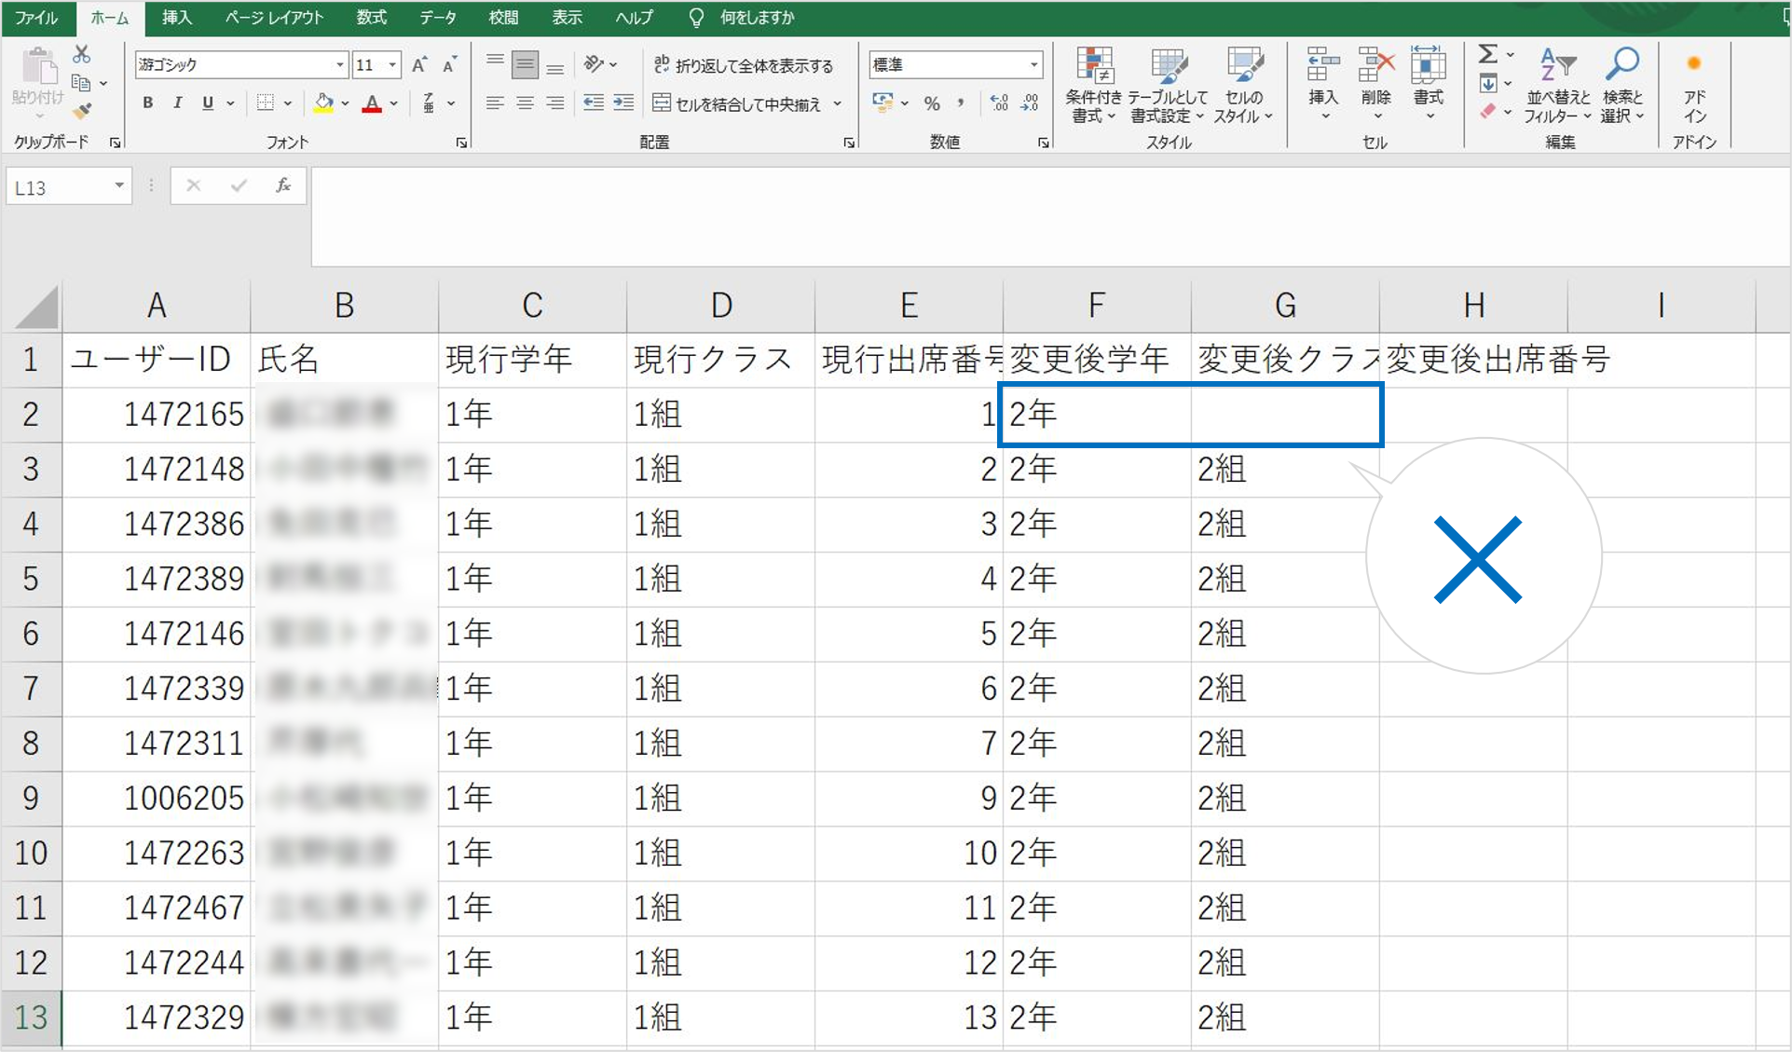Click the percent style icon
Screen dimensions: 1792x1052
point(931,103)
